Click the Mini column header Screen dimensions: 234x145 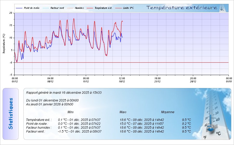[70, 112]
